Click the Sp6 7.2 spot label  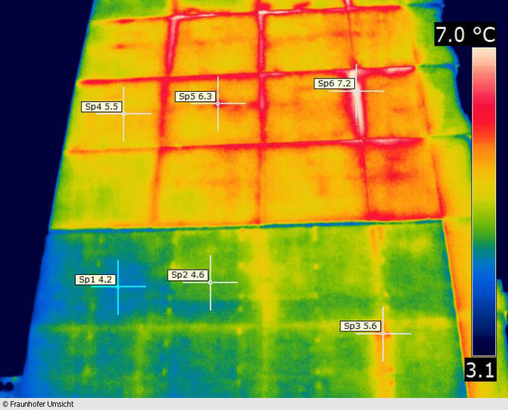[335, 84]
